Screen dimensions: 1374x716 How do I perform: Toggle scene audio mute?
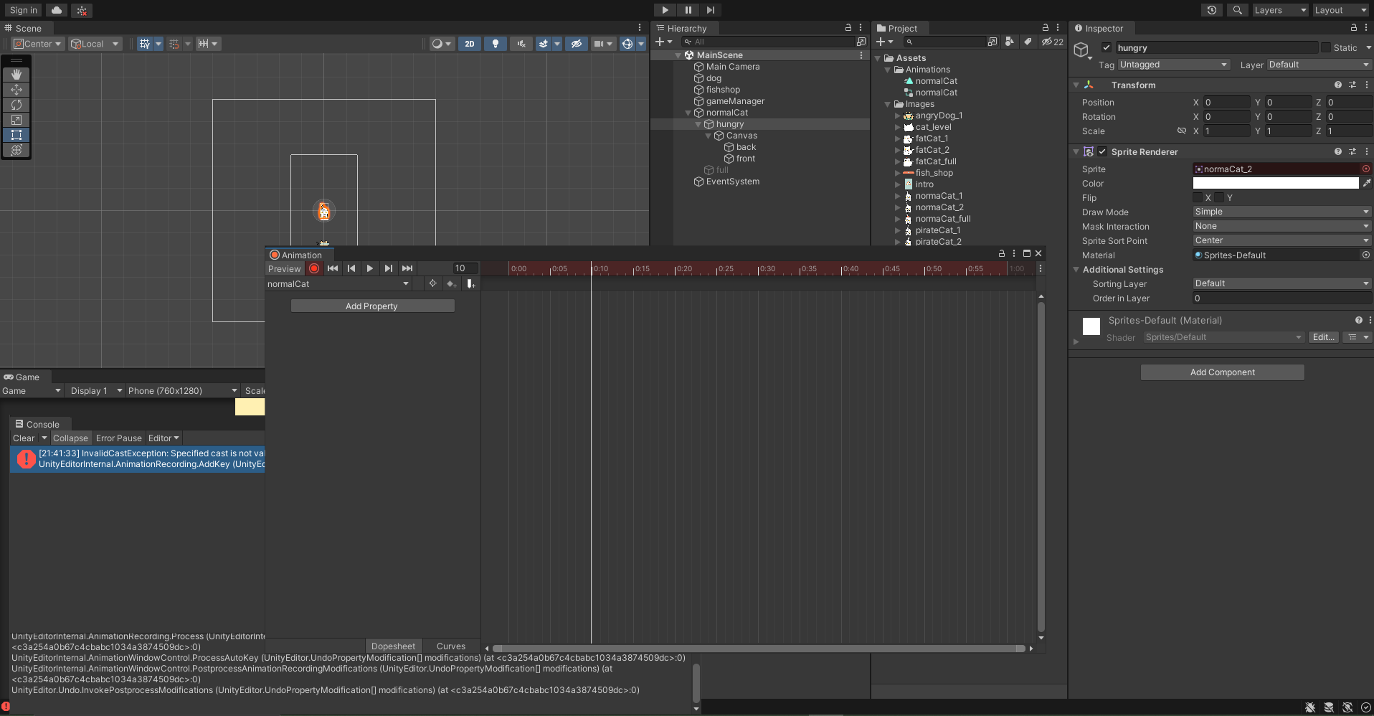tap(521, 44)
